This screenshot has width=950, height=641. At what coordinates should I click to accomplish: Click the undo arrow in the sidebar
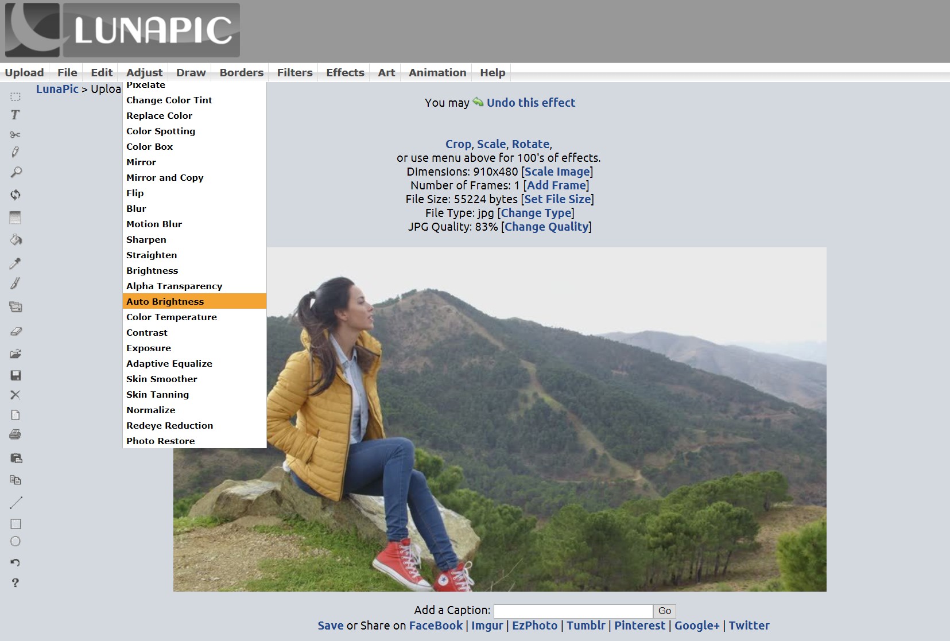15,562
